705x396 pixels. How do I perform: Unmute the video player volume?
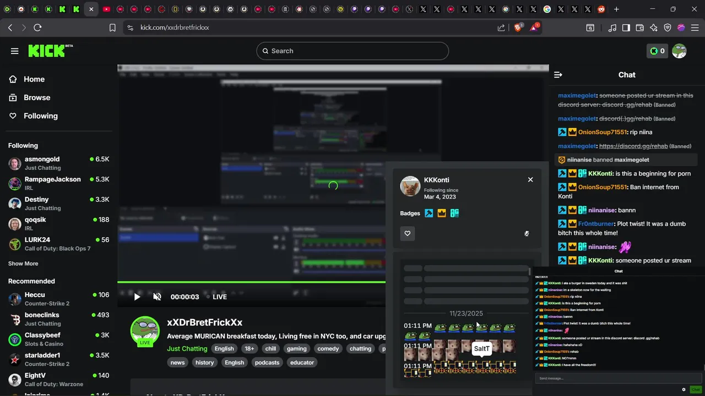[x=157, y=297]
